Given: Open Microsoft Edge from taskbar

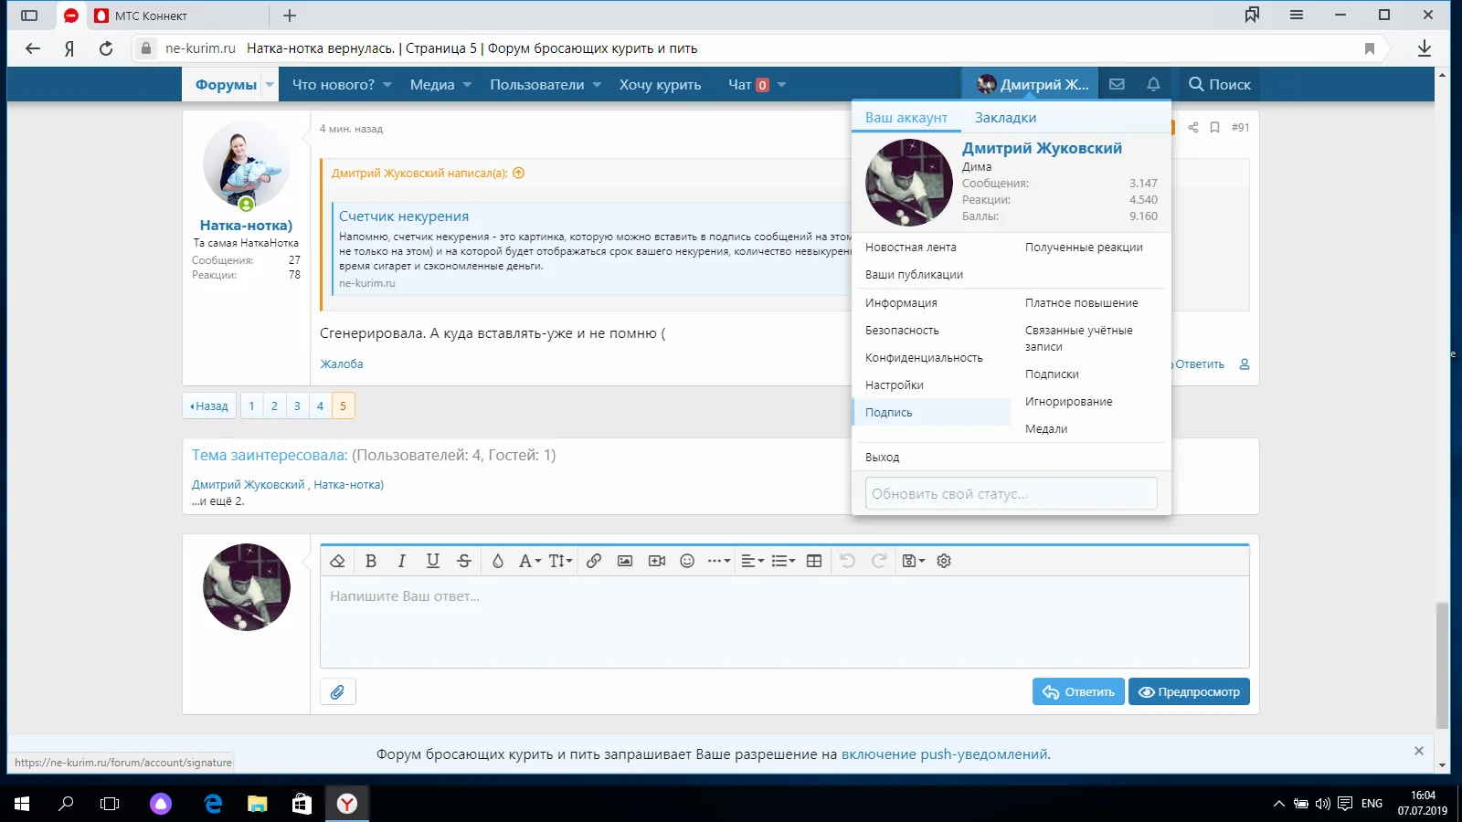Looking at the screenshot, I should pos(213,804).
